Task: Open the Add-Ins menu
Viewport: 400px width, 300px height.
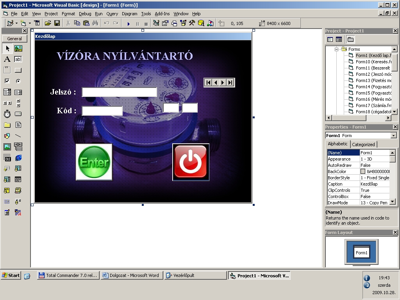Action: (162, 14)
